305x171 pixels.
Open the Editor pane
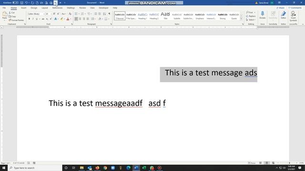(284, 15)
